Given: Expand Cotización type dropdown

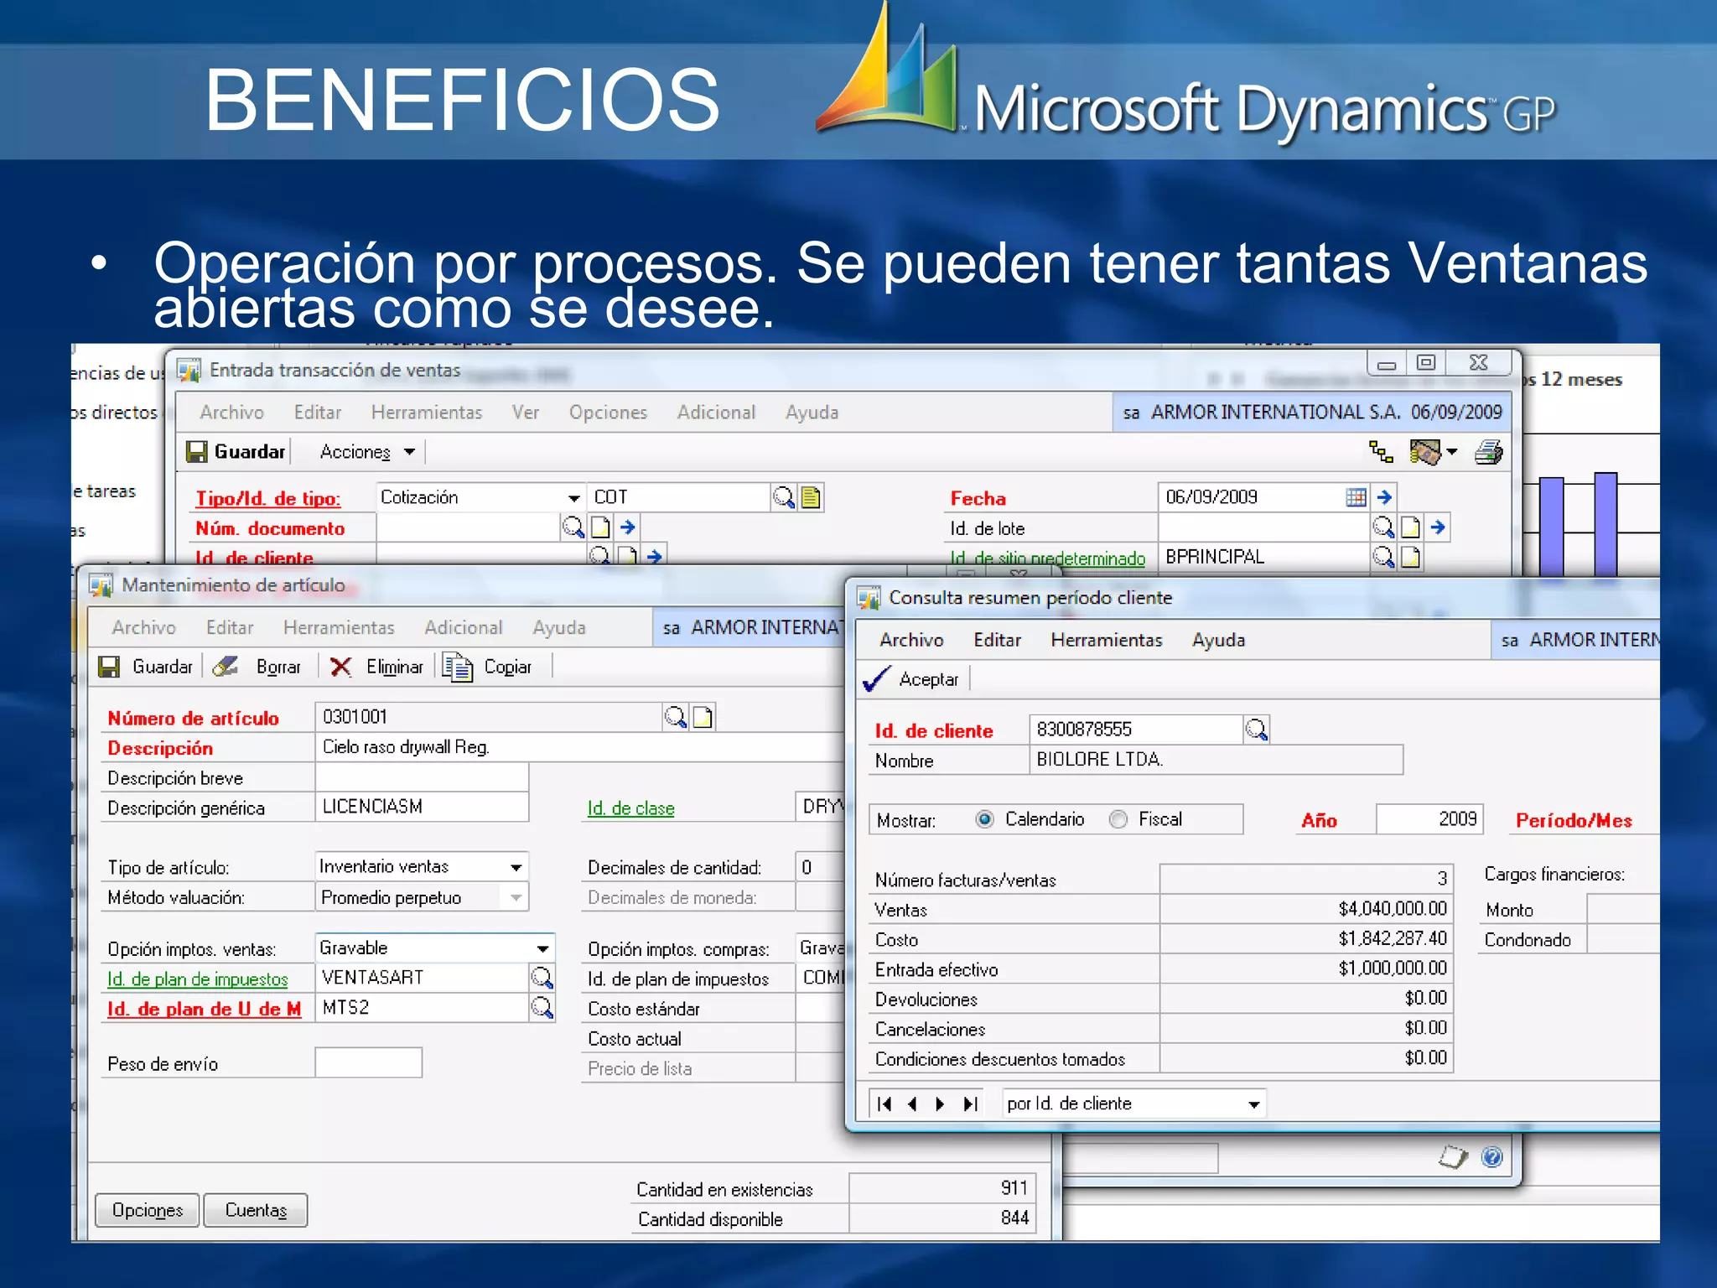Looking at the screenshot, I should click(573, 498).
